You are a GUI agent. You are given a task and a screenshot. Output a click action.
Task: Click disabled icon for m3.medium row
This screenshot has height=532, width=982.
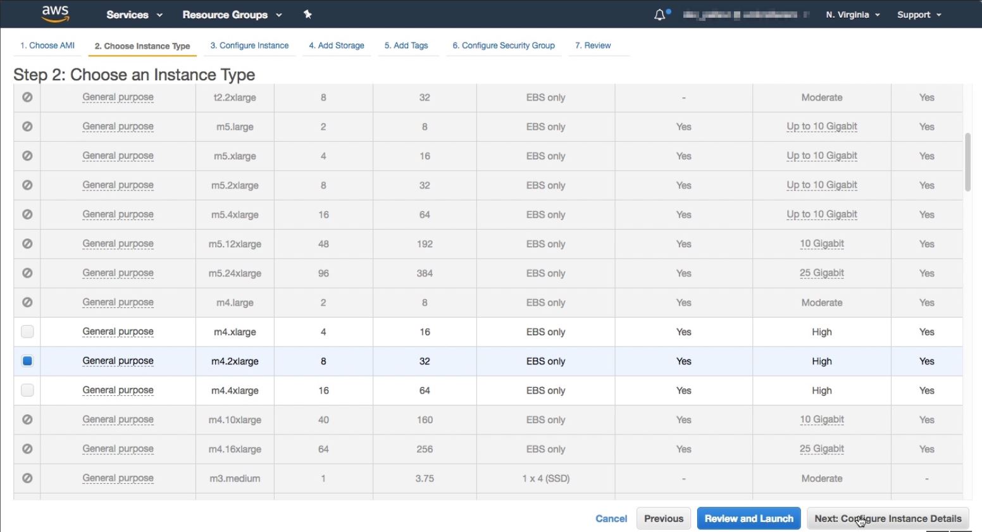click(27, 478)
